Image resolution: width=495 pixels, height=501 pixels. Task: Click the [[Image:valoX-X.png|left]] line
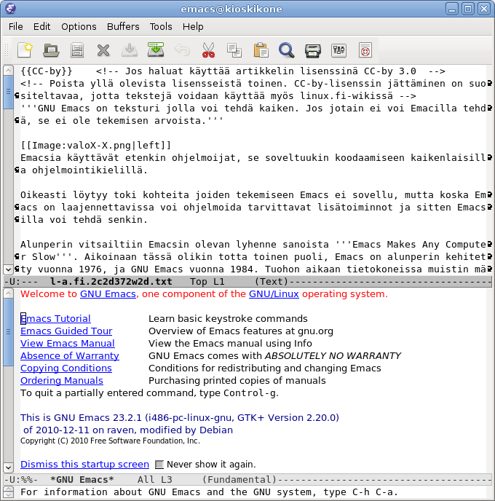96,146
